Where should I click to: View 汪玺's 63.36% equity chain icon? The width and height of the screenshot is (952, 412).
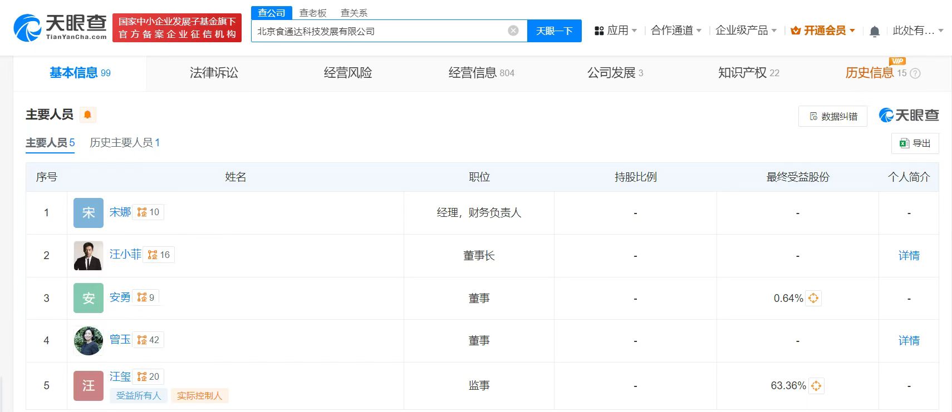pyautogui.click(x=816, y=386)
